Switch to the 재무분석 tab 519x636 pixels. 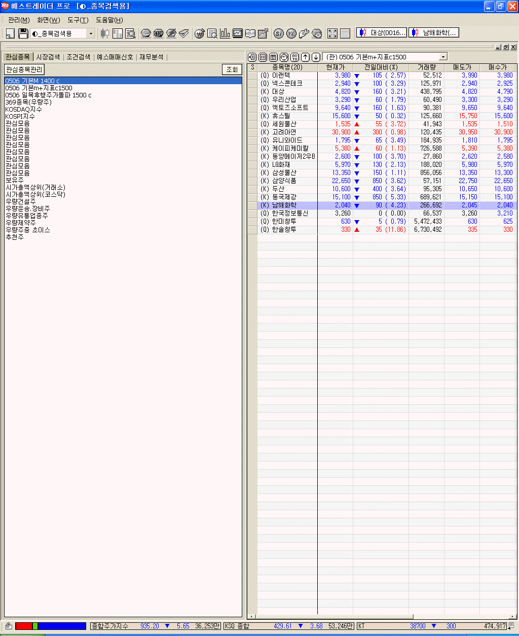click(151, 57)
